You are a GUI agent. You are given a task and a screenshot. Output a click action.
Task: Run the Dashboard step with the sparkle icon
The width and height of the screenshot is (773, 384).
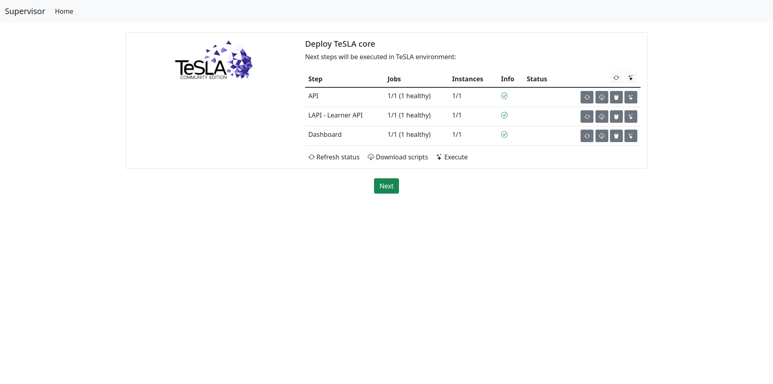coord(630,136)
